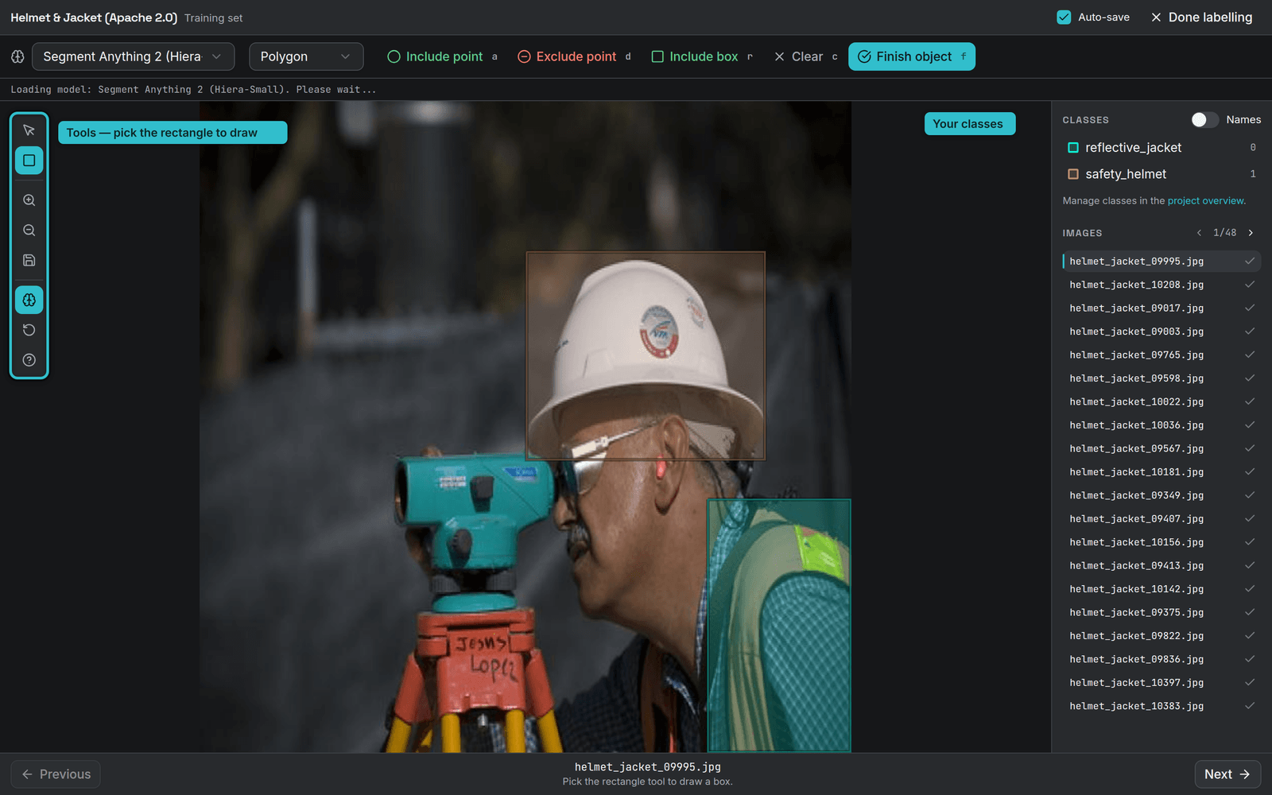Open helmet_jacket_09407.jpg in the image list
The image size is (1272, 795).
coord(1161,519)
